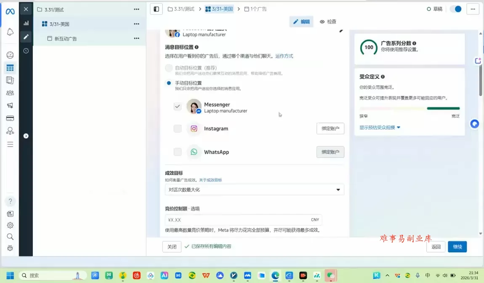484x283 pixels.
Task: Click the 广告系列分数 info icon
Action: [x=414, y=43]
